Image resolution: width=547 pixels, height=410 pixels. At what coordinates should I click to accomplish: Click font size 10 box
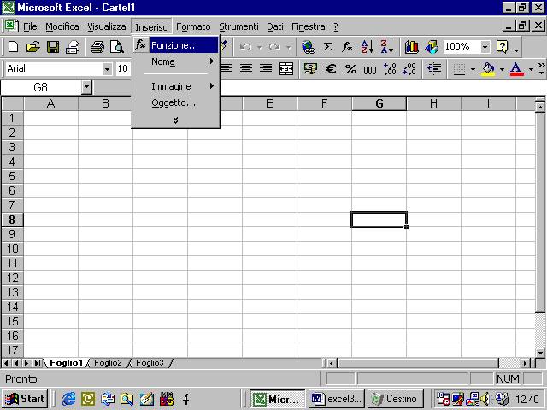123,68
